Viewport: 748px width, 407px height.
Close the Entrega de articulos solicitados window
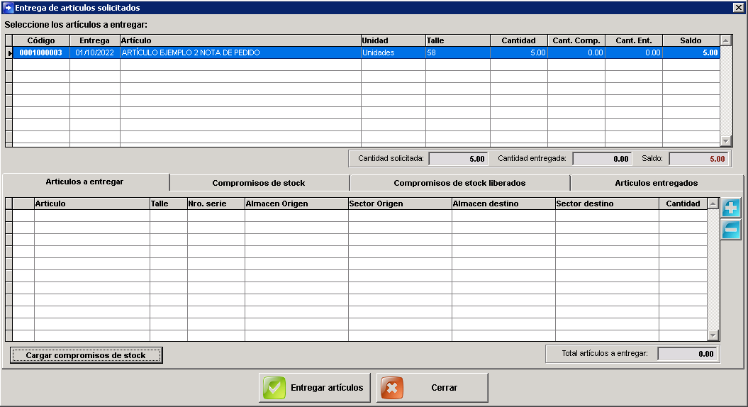point(738,8)
